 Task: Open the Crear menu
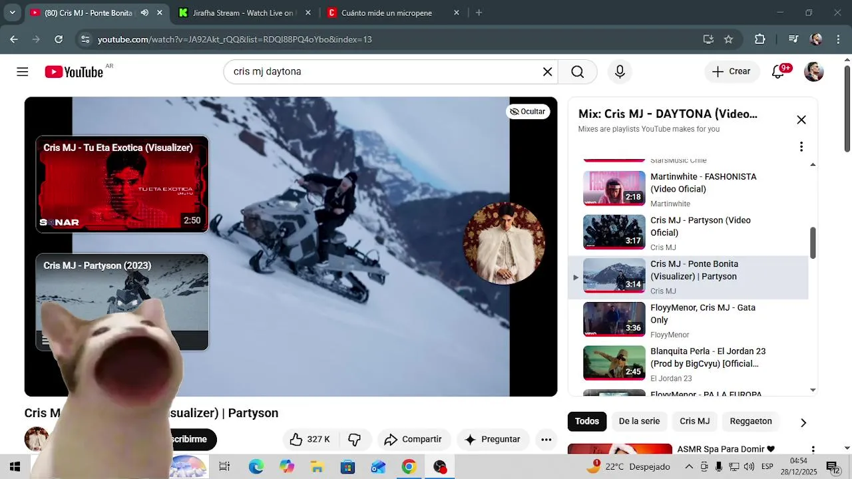click(x=732, y=71)
